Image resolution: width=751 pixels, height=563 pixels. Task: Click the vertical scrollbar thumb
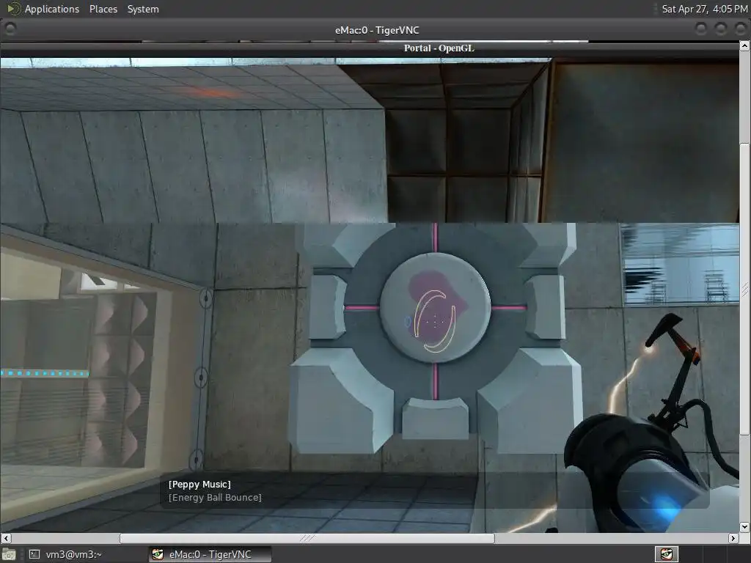745,289
